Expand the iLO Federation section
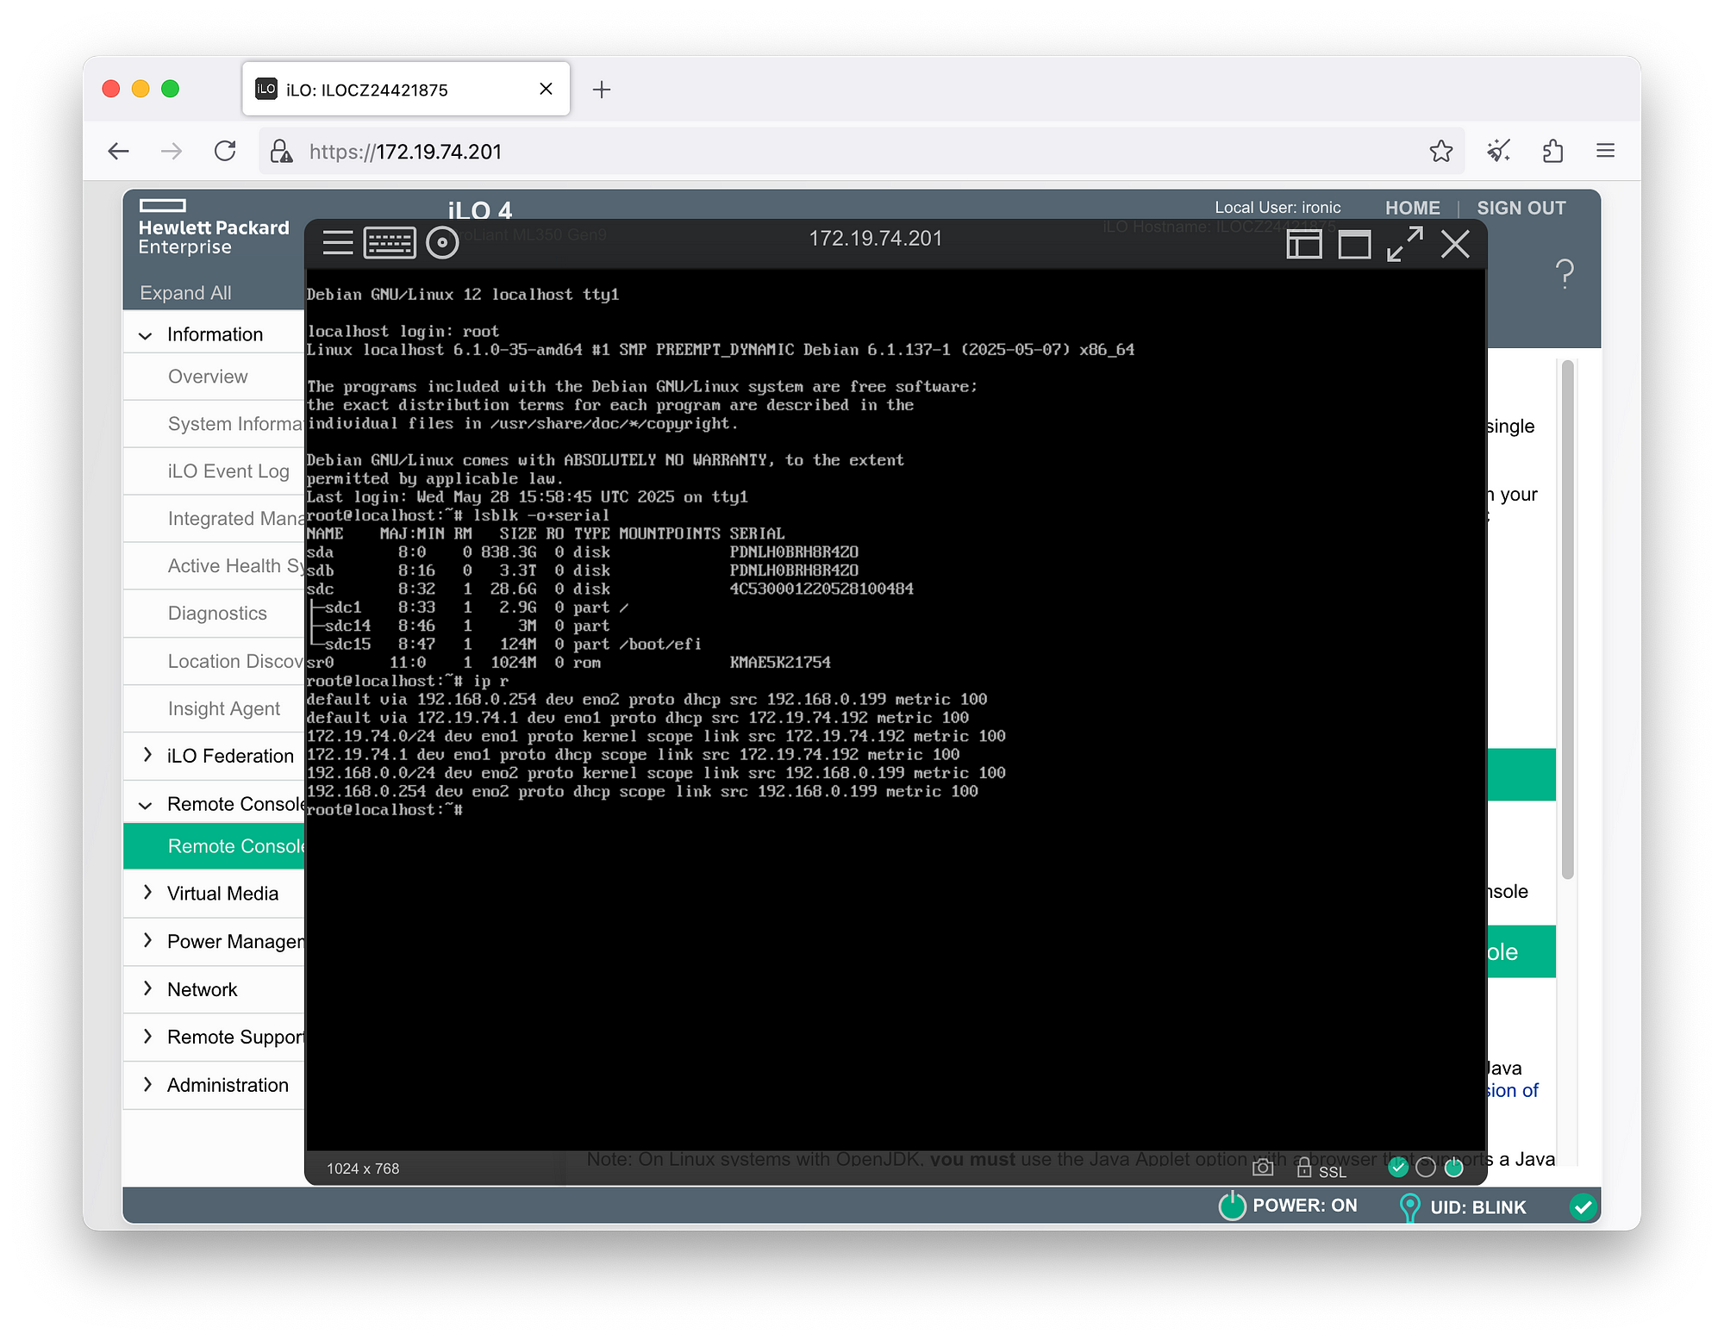Image resolution: width=1724 pixels, height=1340 pixels. click(x=147, y=755)
